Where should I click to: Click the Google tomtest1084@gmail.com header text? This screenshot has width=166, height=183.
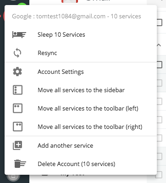pos(77,17)
